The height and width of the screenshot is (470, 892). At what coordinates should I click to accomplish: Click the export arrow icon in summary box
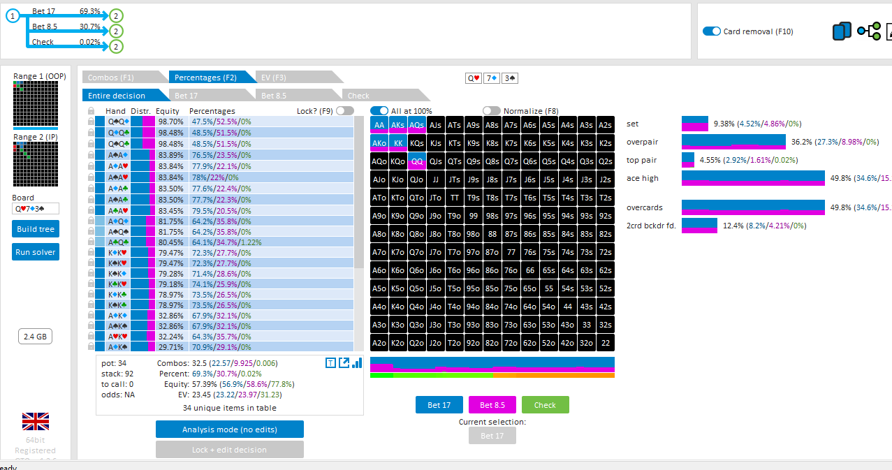point(344,362)
